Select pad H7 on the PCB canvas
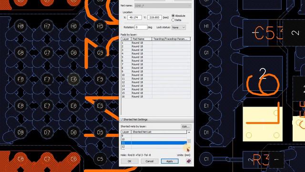 click(x=47, y=26)
